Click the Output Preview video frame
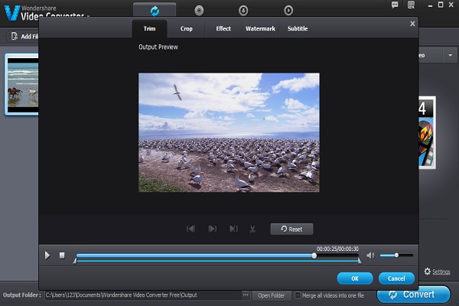Screen dimensions: 459x306 pyautogui.click(x=229, y=132)
